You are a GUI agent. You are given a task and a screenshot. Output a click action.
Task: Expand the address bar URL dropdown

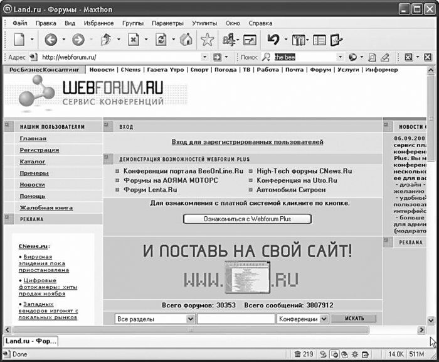(x=205, y=57)
